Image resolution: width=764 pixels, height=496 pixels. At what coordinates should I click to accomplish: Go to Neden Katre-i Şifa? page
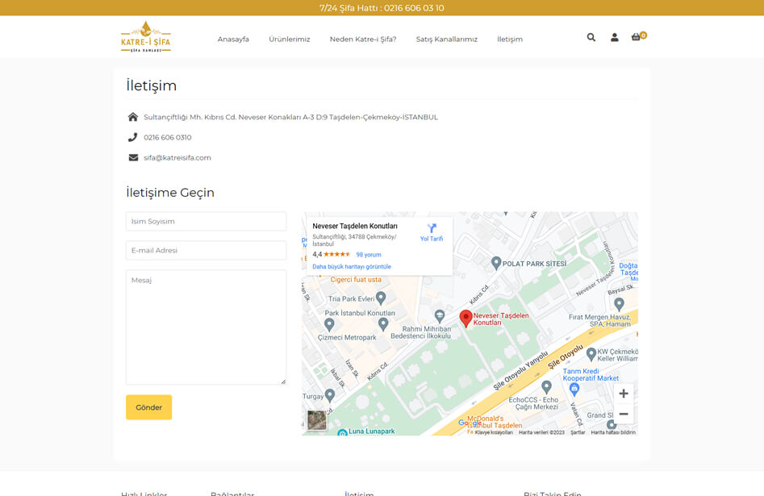point(363,39)
